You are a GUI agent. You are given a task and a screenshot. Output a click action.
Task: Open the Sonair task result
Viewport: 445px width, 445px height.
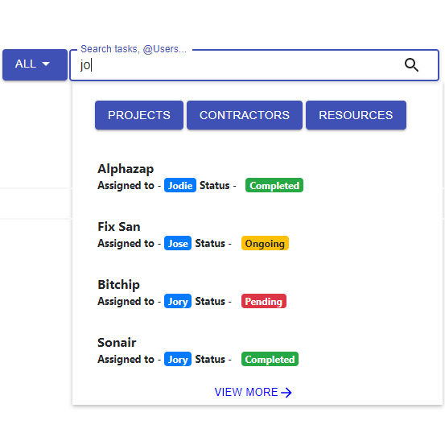pyautogui.click(x=117, y=343)
